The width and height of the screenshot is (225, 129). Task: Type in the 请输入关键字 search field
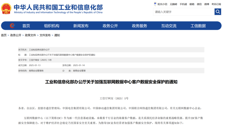184,12
